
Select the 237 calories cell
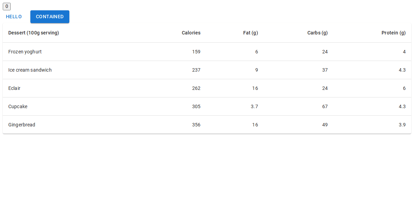coord(196,70)
